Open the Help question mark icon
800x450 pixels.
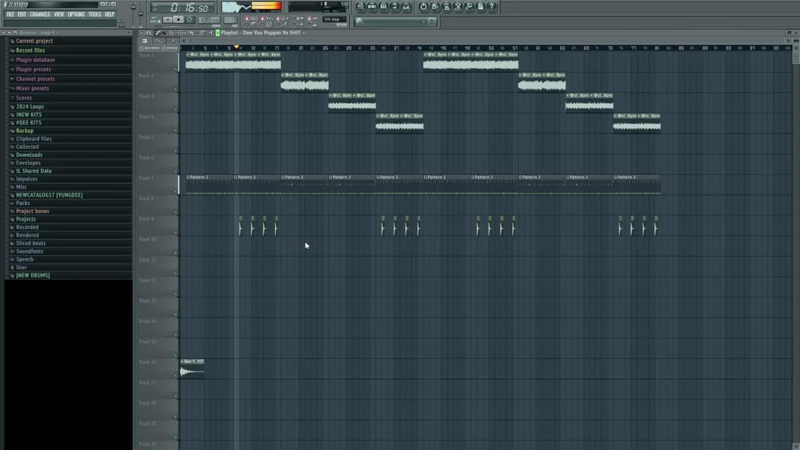pos(492,7)
